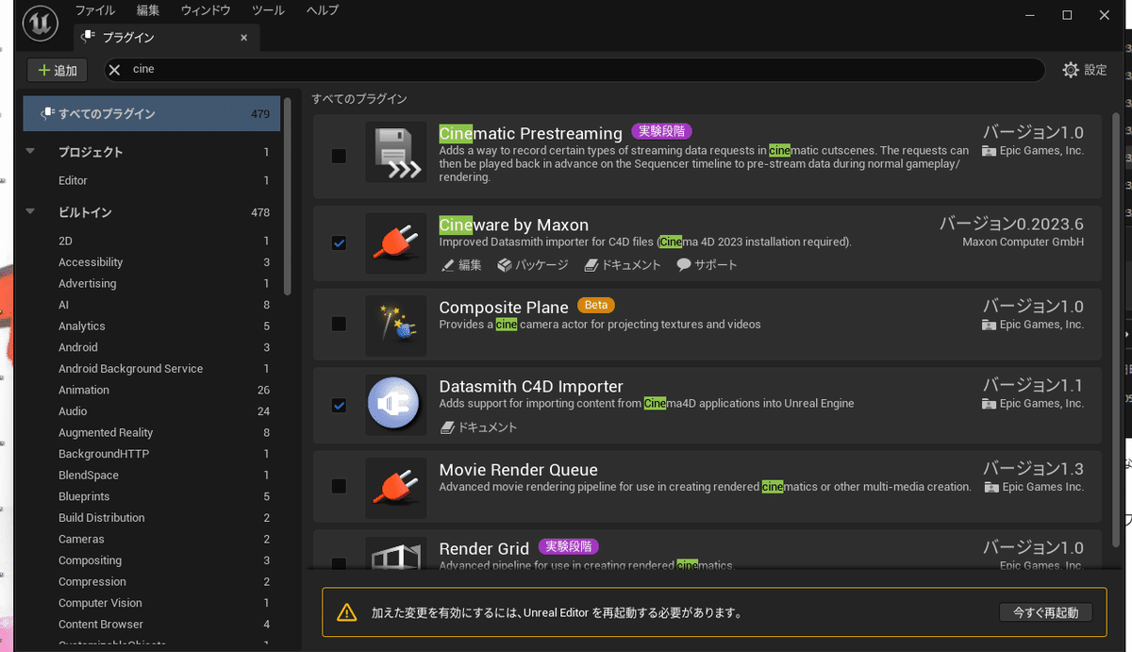Open the ツール menu
The height and width of the screenshot is (652, 1132).
(x=269, y=11)
